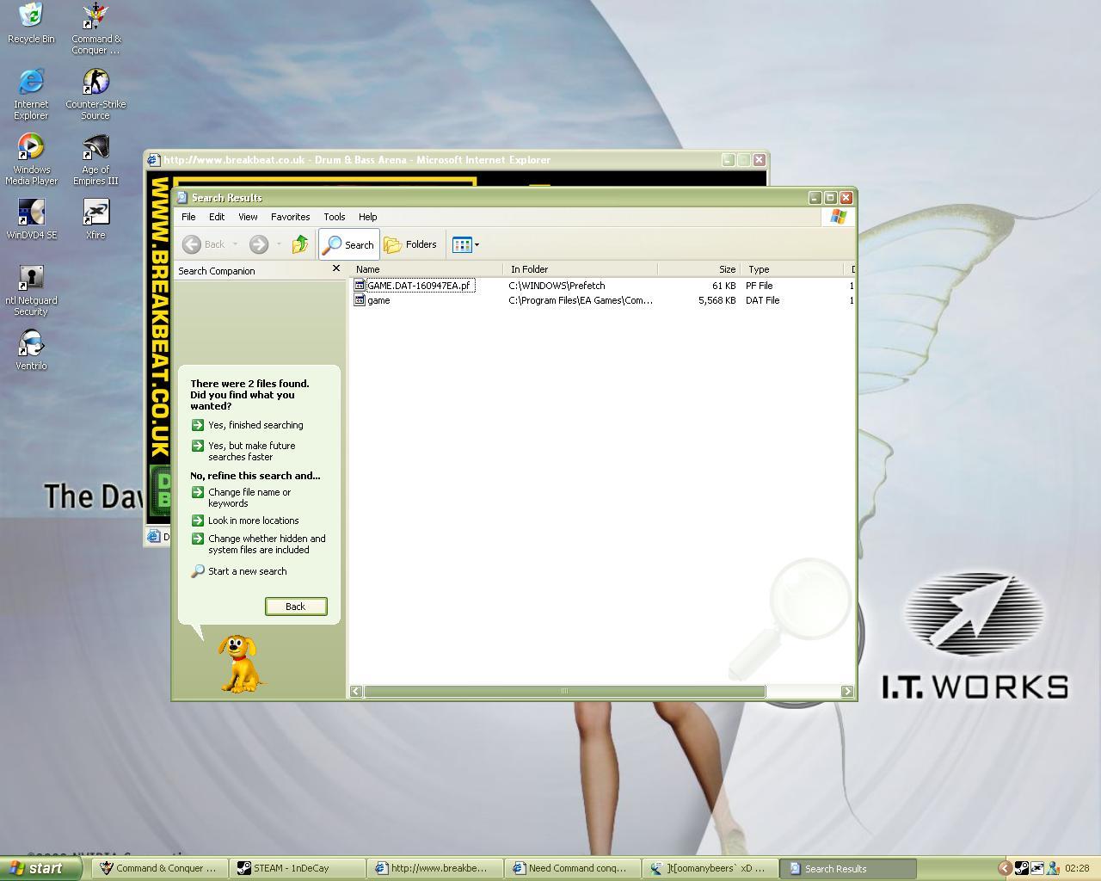This screenshot has width=1101, height=881.
Task: Switch to breakbeat taskbar button
Action: [x=434, y=868]
